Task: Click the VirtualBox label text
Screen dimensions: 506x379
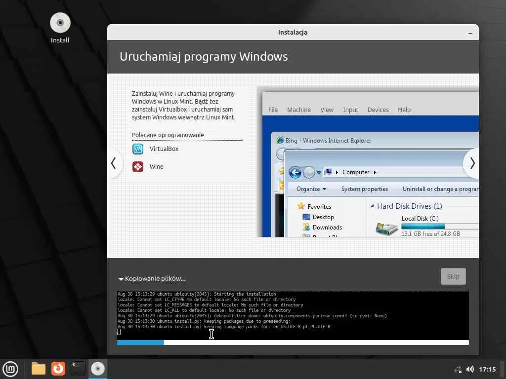Action: pyautogui.click(x=164, y=149)
